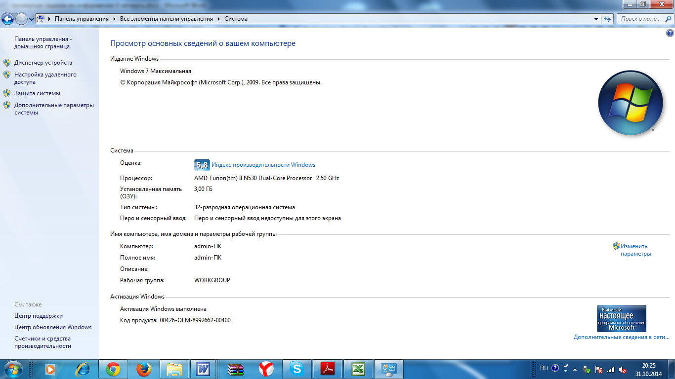Open recent pages dropdown arrow
The image size is (675, 379).
(31, 19)
